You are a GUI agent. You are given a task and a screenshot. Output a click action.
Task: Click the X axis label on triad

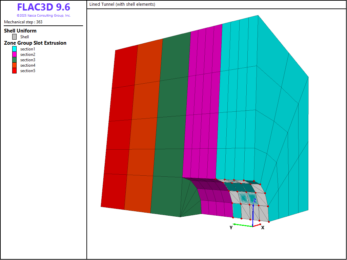point(263,228)
